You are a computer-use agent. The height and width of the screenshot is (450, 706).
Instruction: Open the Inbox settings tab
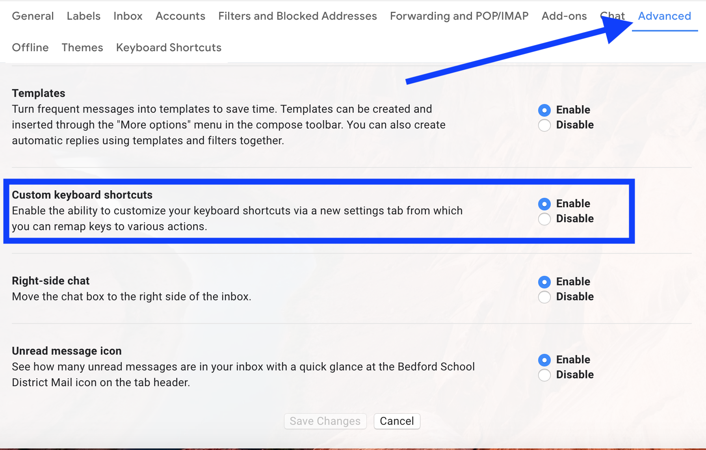click(128, 16)
